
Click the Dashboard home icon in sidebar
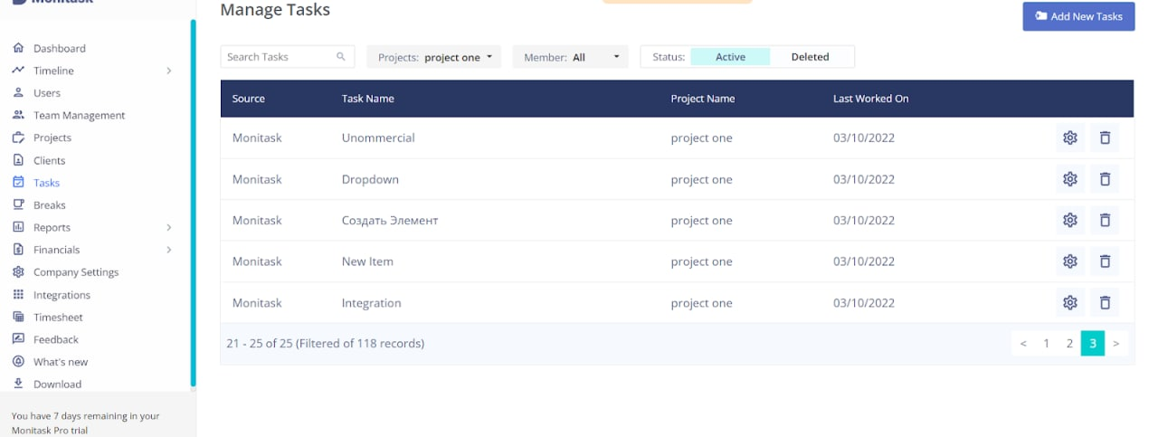pyautogui.click(x=18, y=48)
